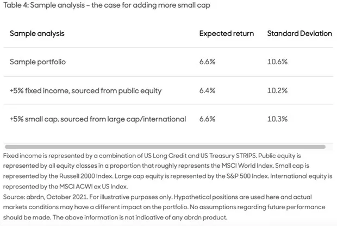
Task: Click the 10.2% standard deviation value
Action: (277, 90)
